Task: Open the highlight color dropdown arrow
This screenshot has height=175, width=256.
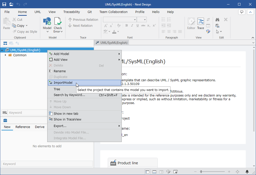Action: coord(109,31)
